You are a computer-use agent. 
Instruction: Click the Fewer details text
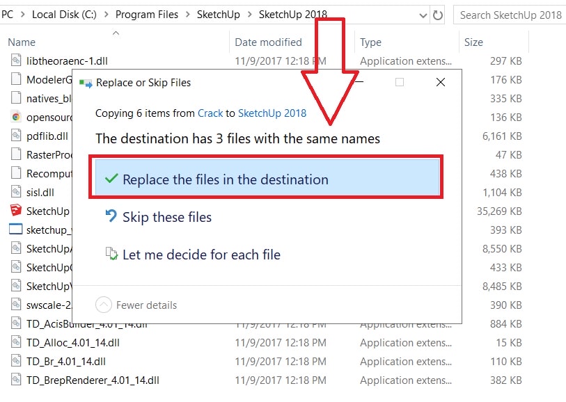click(x=147, y=305)
